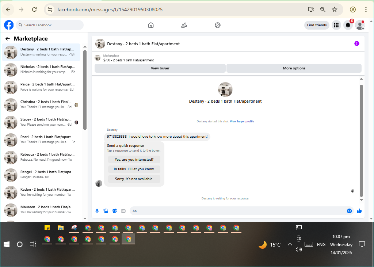Open Kaden conversation in the list

pos(41,192)
